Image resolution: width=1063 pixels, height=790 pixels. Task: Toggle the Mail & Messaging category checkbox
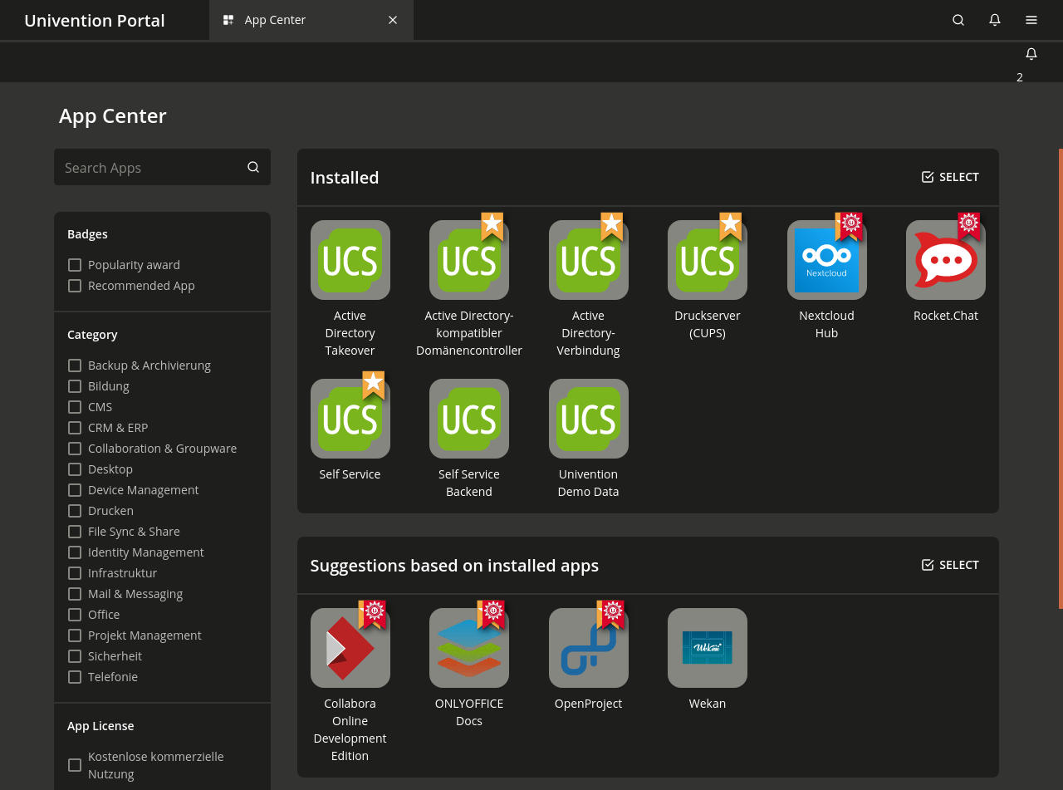coord(75,594)
